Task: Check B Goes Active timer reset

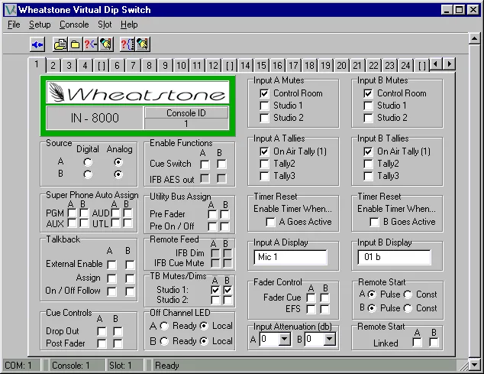Action: coord(374,222)
